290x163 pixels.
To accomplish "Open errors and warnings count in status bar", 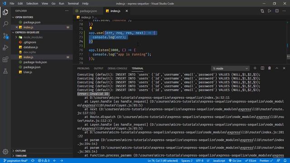I will click(44, 161).
